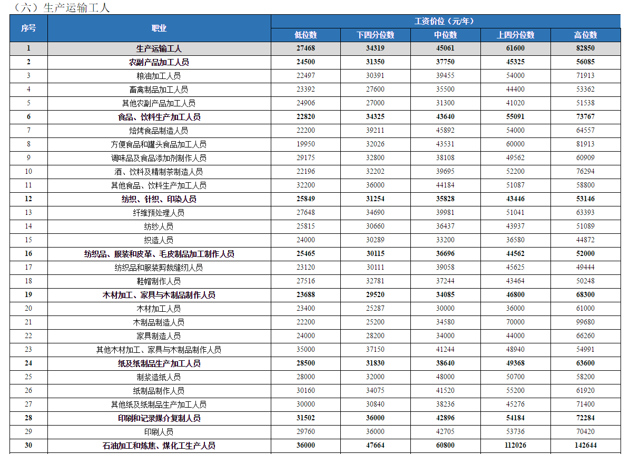Click the 下四分位数 column header
The height and width of the screenshot is (454, 630).
click(x=375, y=35)
